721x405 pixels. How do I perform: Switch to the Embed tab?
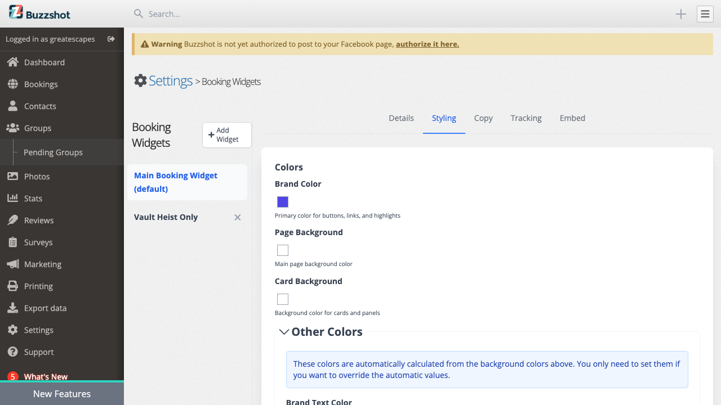572,118
